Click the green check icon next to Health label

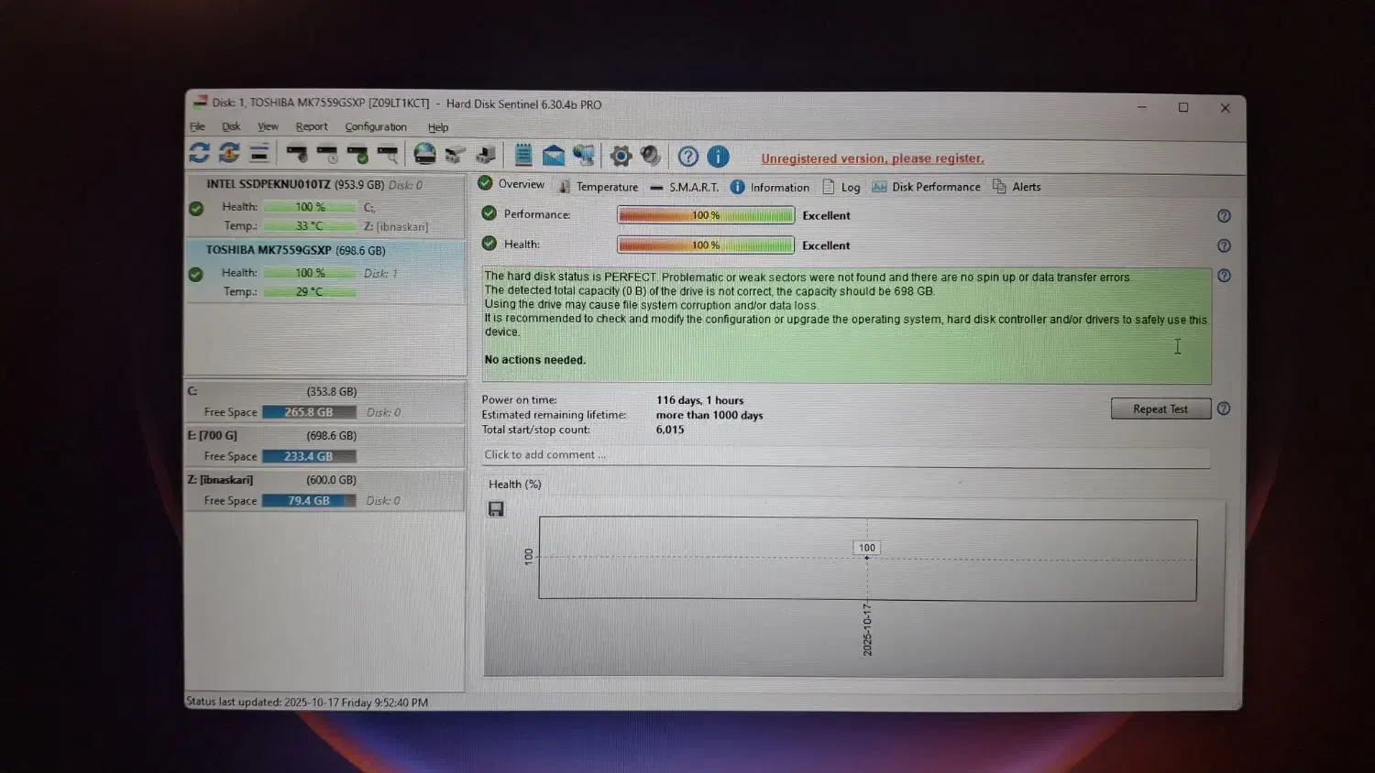[x=489, y=244]
